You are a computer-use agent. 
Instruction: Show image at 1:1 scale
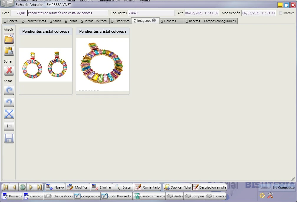[x=9, y=126]
